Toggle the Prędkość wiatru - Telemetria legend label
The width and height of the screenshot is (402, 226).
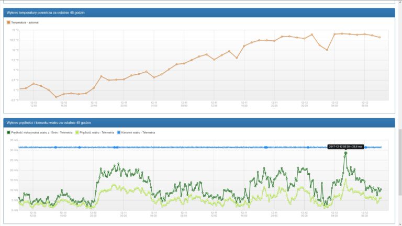point(97,133)
